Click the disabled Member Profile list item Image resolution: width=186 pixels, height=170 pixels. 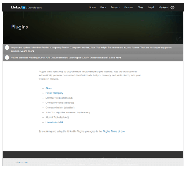[x=59, y=98]
